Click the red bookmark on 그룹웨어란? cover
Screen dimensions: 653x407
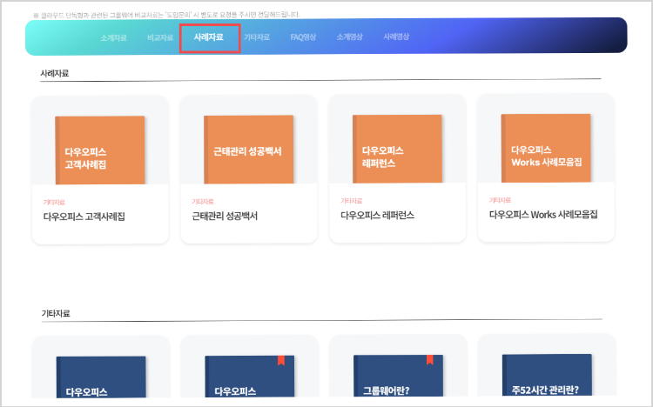pyautogui.click(x=430, y=360)
